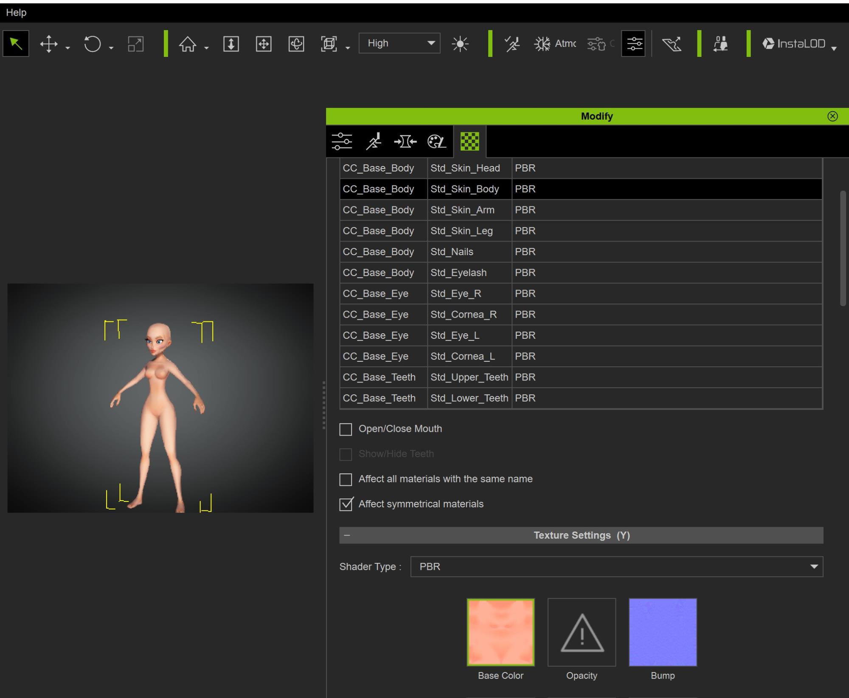Toggle the sun lighting icon
The image size is (849, 698).
tap(460, 44)
